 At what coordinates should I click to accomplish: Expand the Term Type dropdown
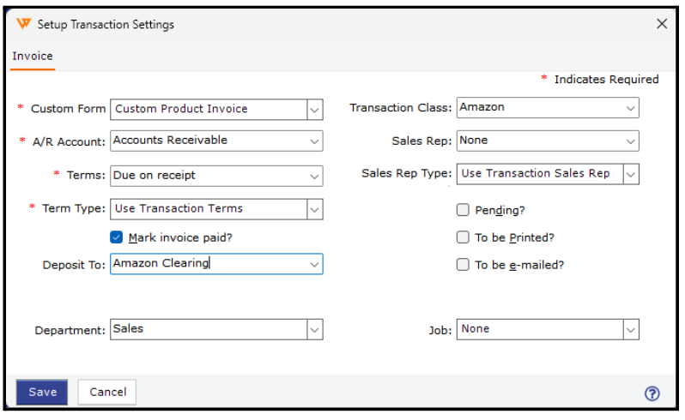click(x=314, y=209)
